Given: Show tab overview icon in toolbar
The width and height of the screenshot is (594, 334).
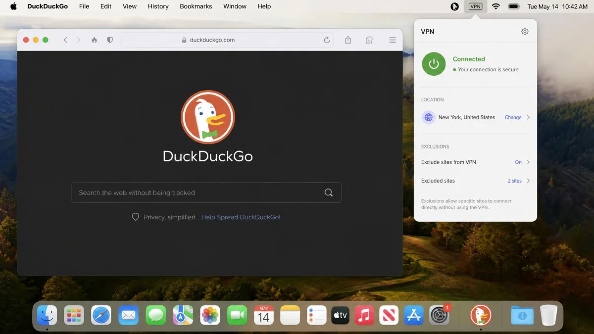Looking at the screenshot, I should (x=369, y=40).
